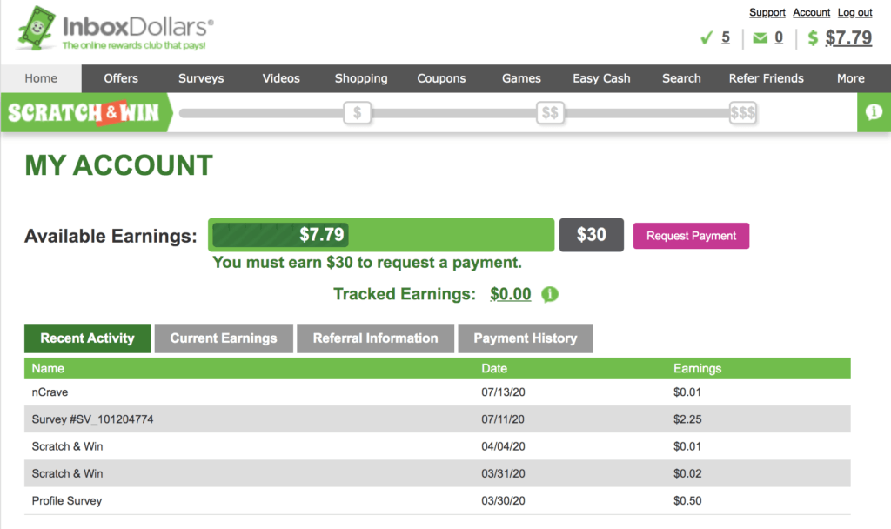Select the Profile Survey row
Screen dimensions: 891x529
(438, 500)
